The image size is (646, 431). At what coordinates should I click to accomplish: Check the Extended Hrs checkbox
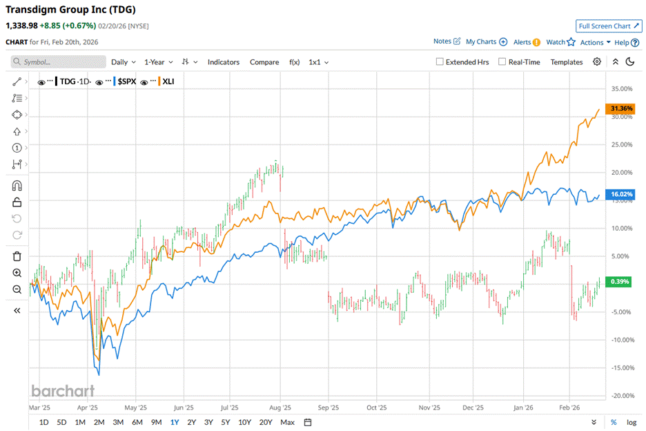[440, 62]
